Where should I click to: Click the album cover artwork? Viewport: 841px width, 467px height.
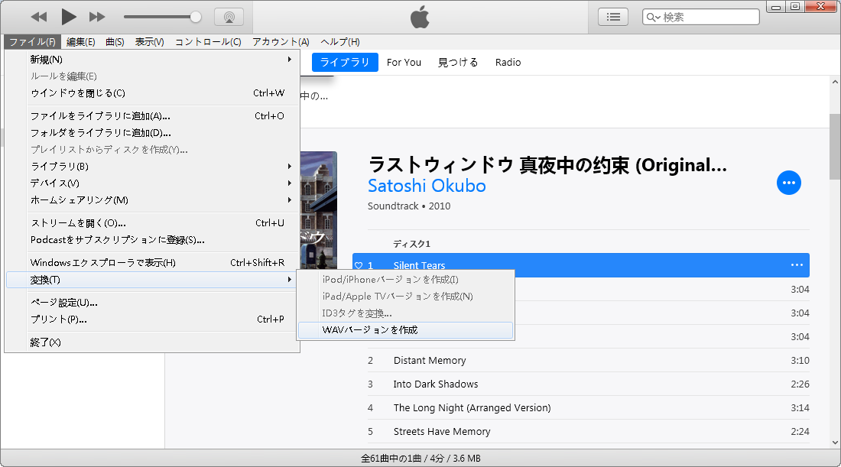[319, 210]
